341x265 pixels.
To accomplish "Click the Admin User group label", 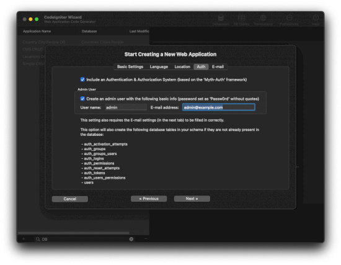I will (87, 89).
